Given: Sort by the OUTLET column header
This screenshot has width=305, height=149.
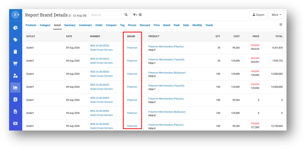Looking at the screenshot, I should point(31,36).
